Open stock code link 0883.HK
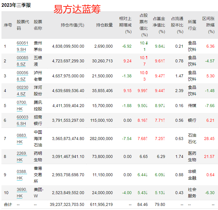The width and height of the screenshot is (218, 210). pos(22,139)
